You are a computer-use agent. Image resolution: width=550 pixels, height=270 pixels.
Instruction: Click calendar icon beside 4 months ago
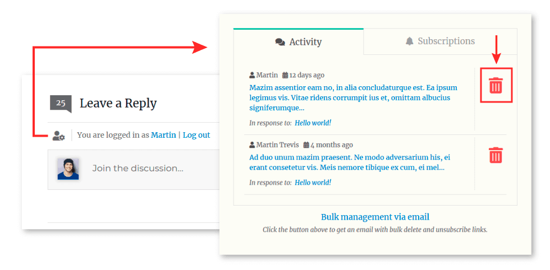[x=306, y=145]
